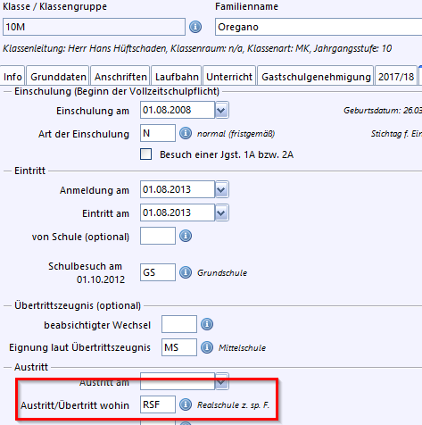Viewport: 422px width, 425px height.
Task: Click Schulbesuch field containing GS
Action: (158, 272)
